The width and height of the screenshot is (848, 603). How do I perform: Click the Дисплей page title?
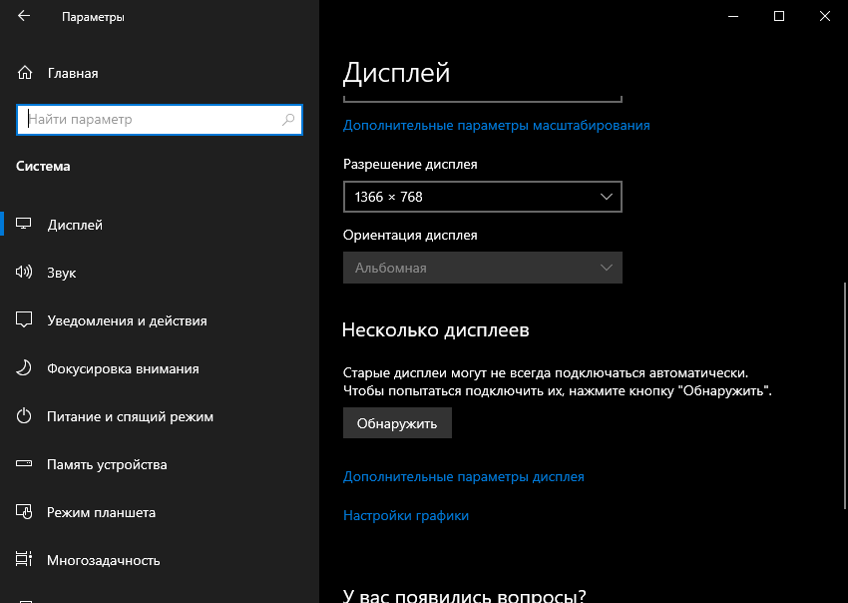[x=396, y=72]
